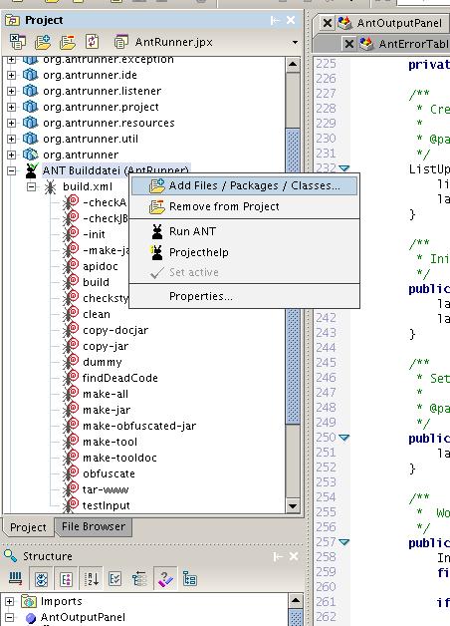The image size is (450, 626).
Task: Click the Refresh project toolbar icon
Action: point(92,42)
